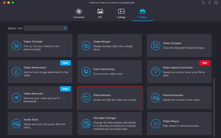Click 'Rotate and flip the video' description
Viewport: 221px width, 138px height.
[115, 100]
